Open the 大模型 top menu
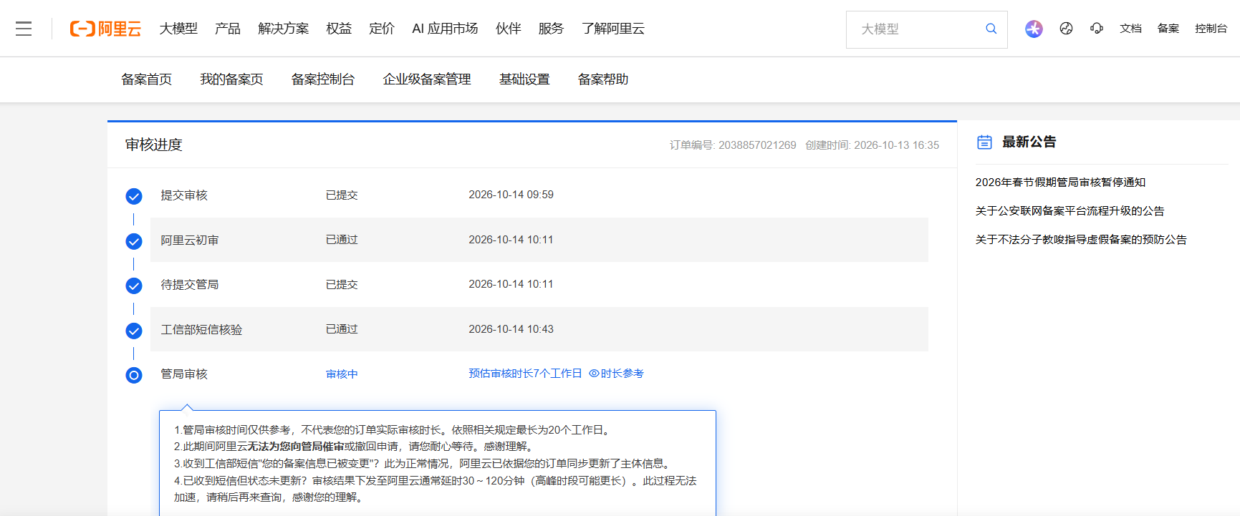The width and height of the screenshot is (1240, 516). pyautogui.click(x=178, y=29)
